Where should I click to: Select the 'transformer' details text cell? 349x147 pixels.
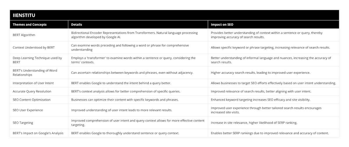coord(133,60)
